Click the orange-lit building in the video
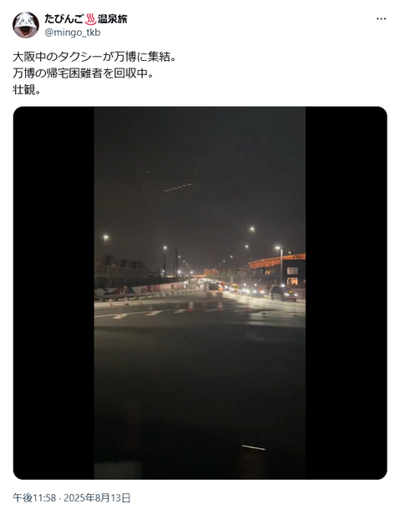 point(277,269)
